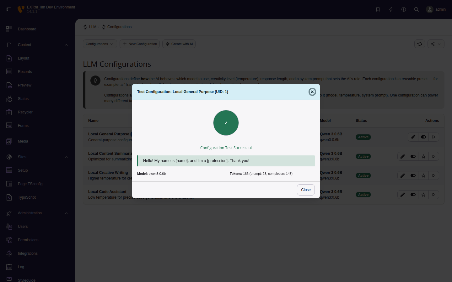The image size is (452, 282).
Task: Open the help info icon
Action: click(404, 9)
